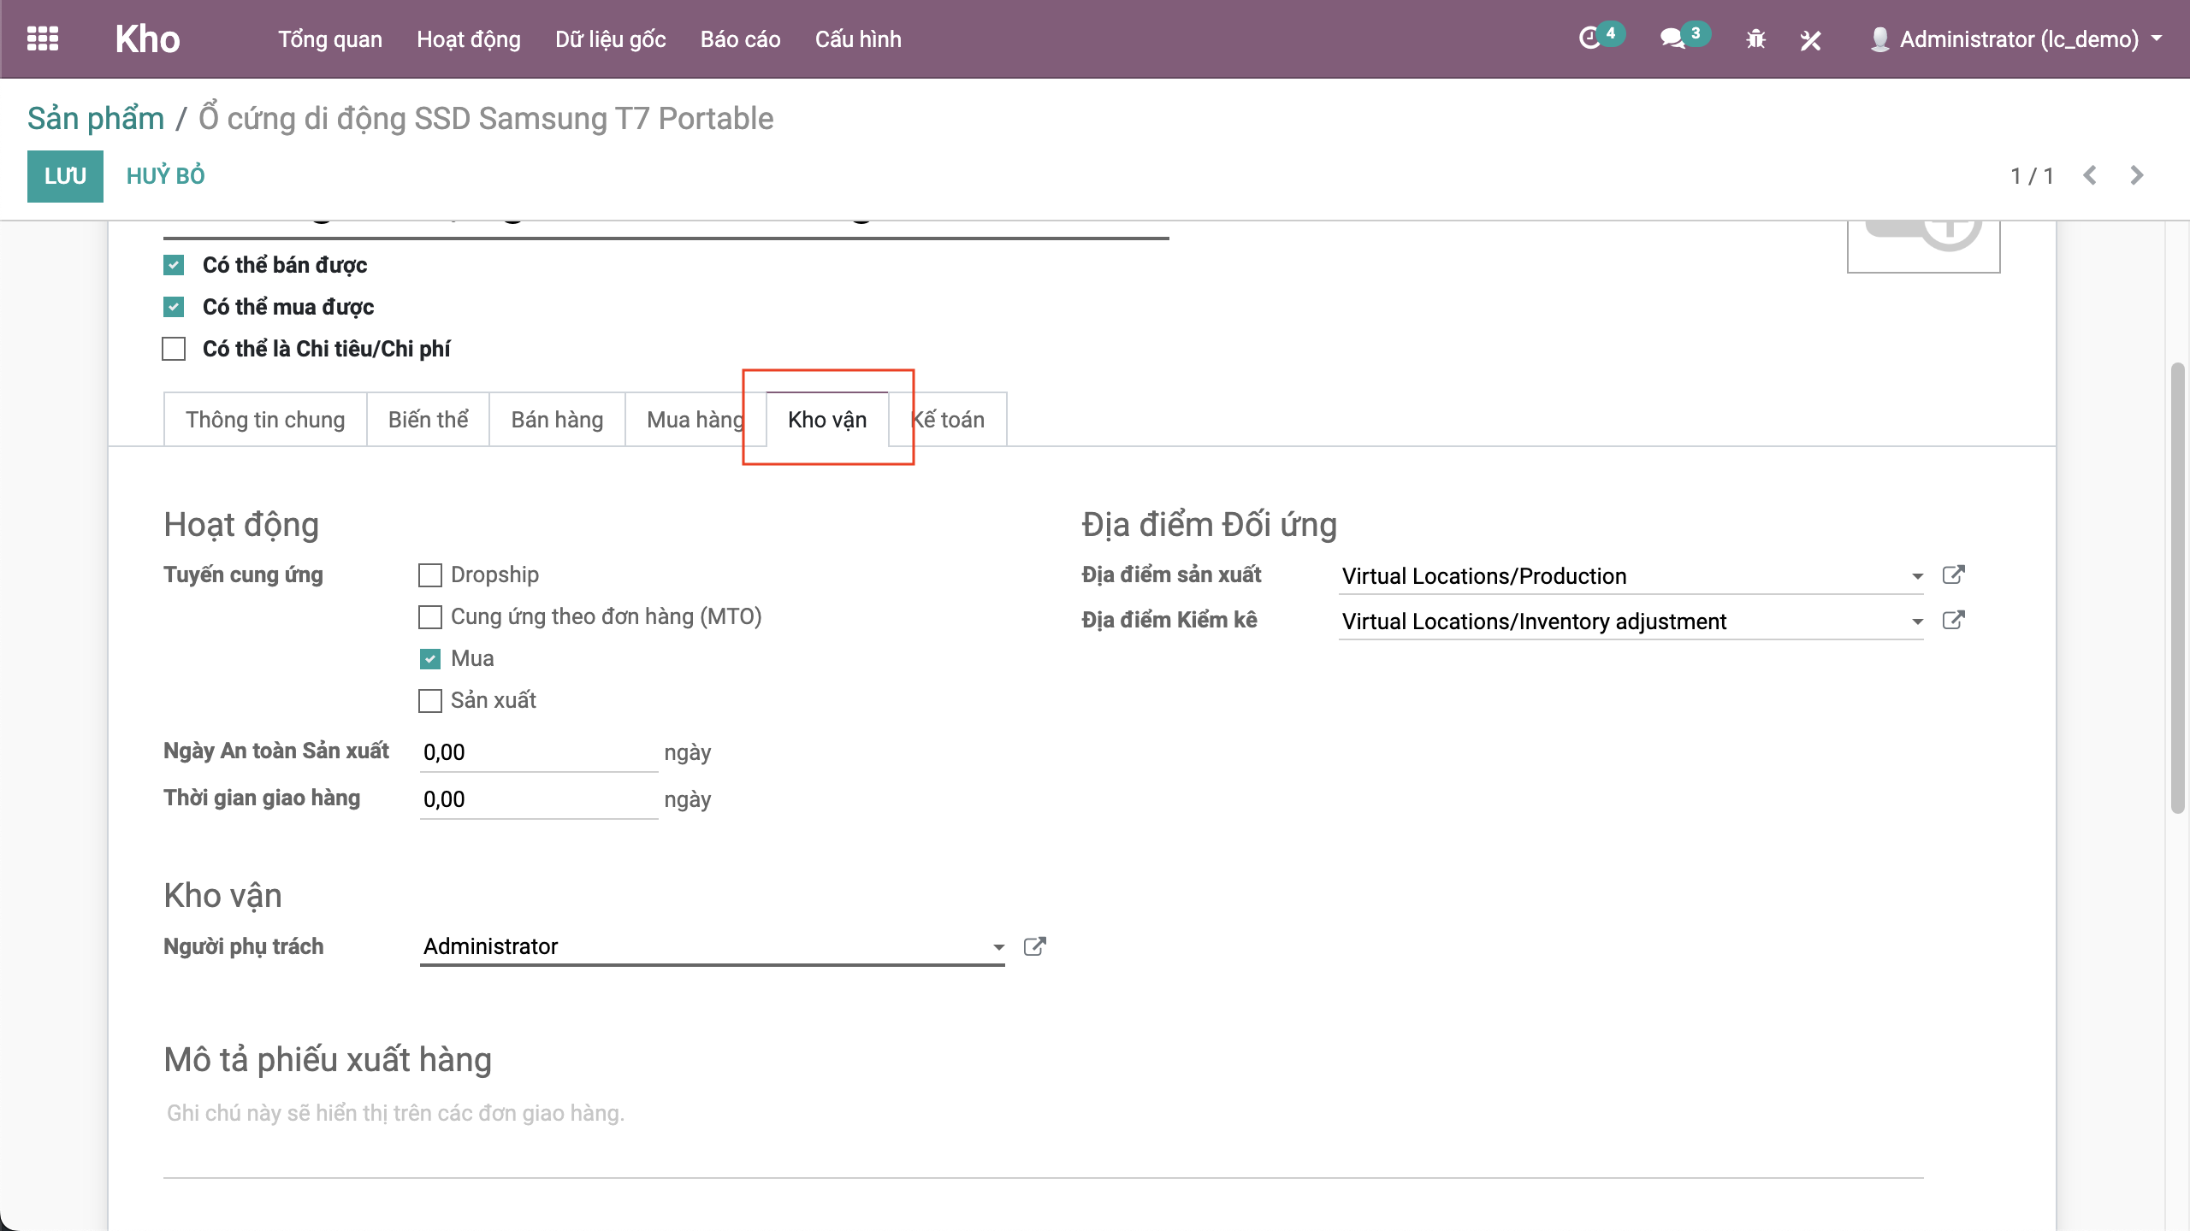Enable the Dropship route checkbox

430,575
